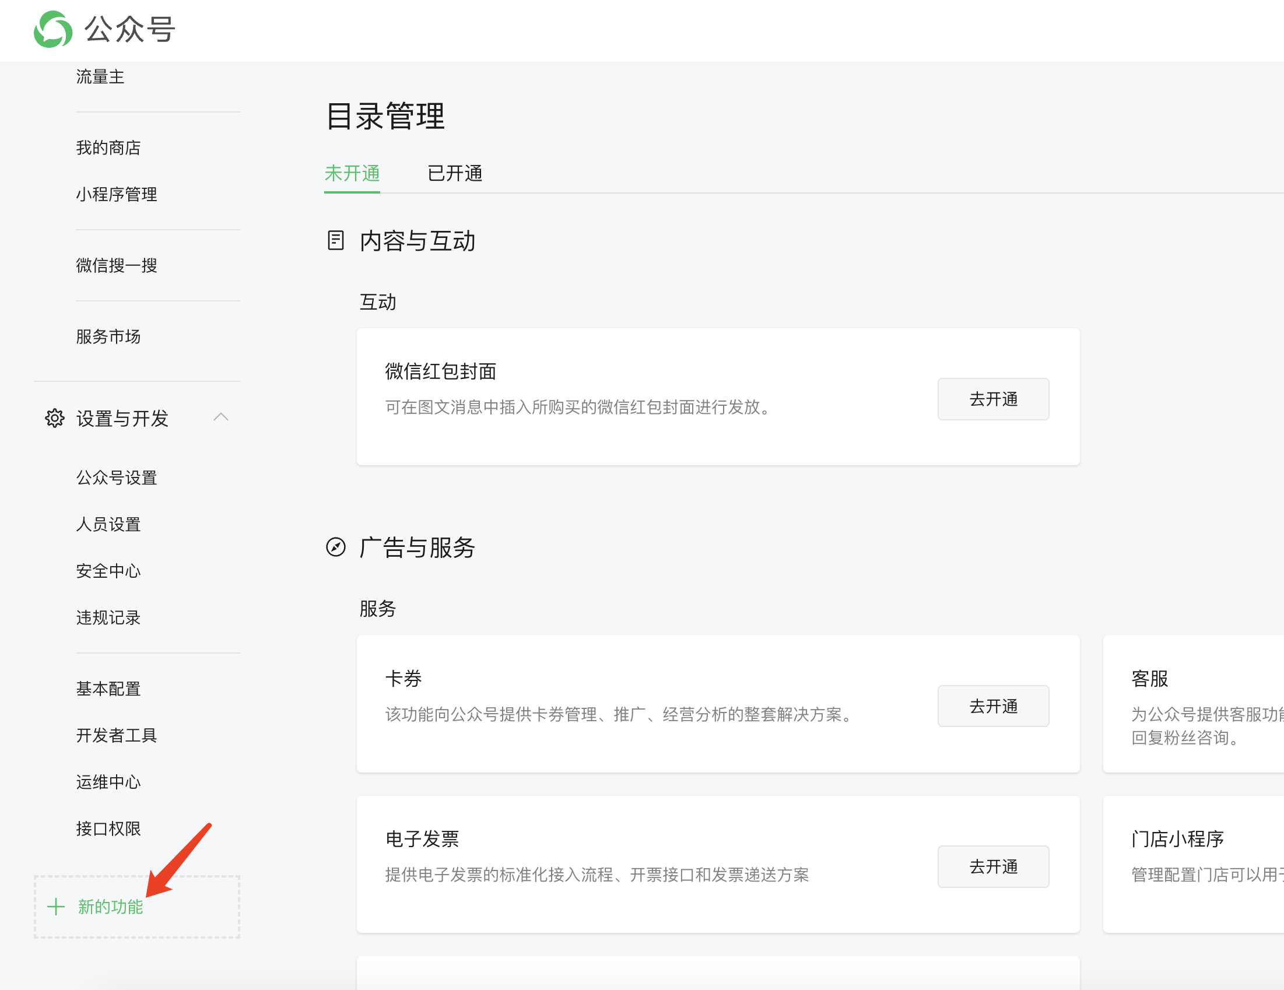Click the green 公众号 logo icon
This screenshot has width=1284, height=990.
(x=53, y=29)
